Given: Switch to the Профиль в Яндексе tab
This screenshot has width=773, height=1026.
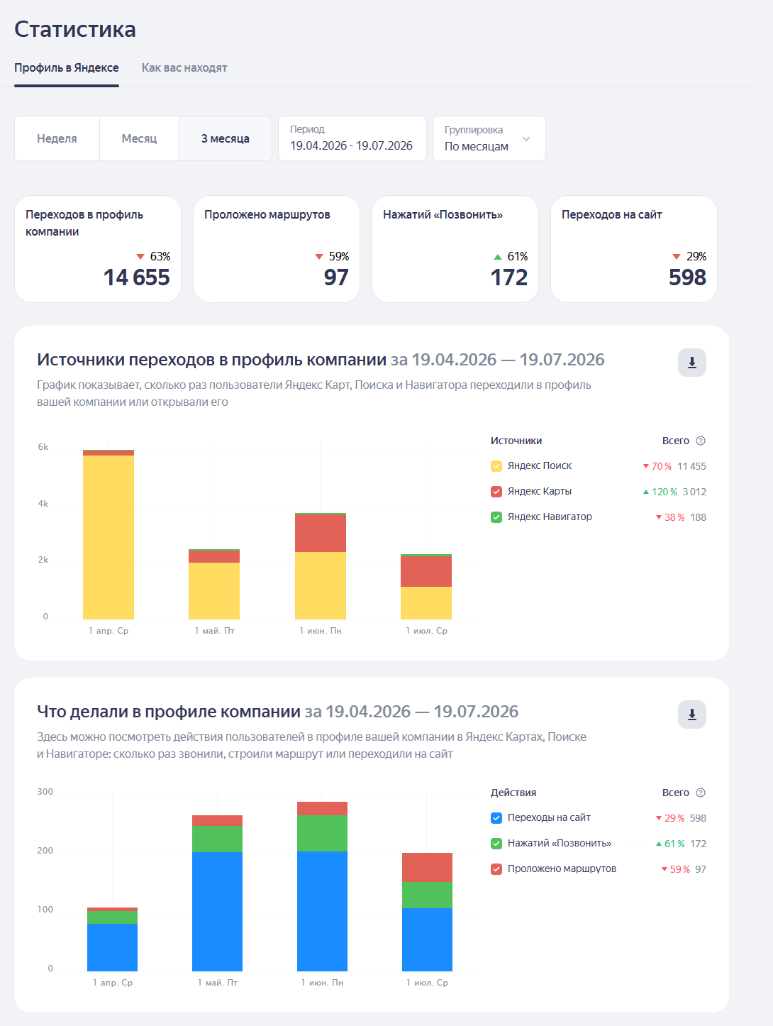Looking at the screenshot, I should (67, 68).
